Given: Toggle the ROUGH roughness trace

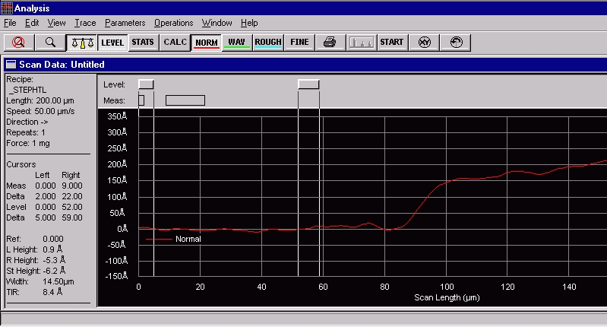Looking at the screenshot, I should click(268, 42).
